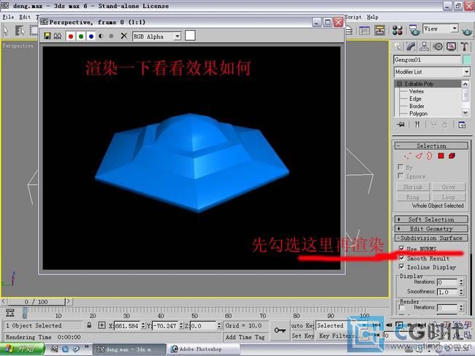
Task: Save the rendered bitmap with the disk icon
Action: [47, 36]
